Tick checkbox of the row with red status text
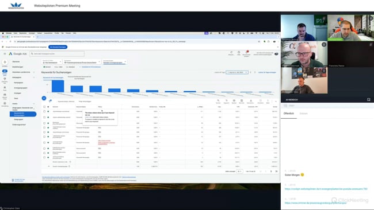Screen dimensions: 374x210 click(x=44, y=142)
